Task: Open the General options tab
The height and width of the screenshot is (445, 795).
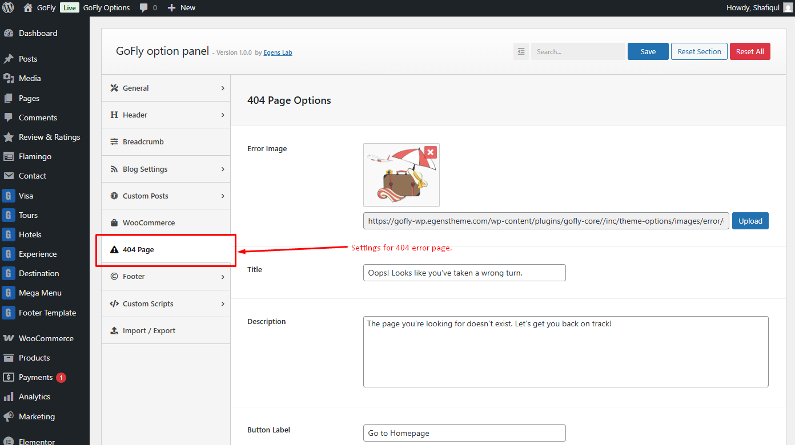Action: tap(166, 88)
